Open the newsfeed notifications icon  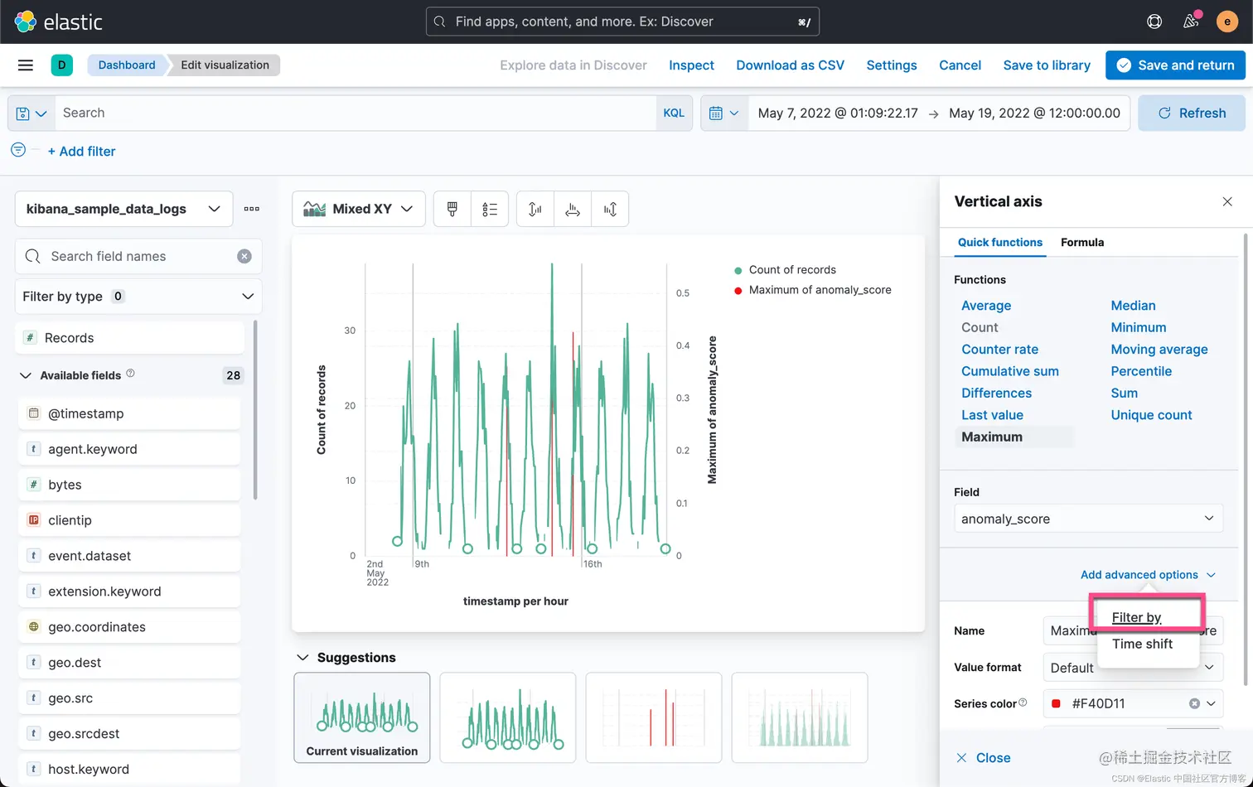[1191, 22]
